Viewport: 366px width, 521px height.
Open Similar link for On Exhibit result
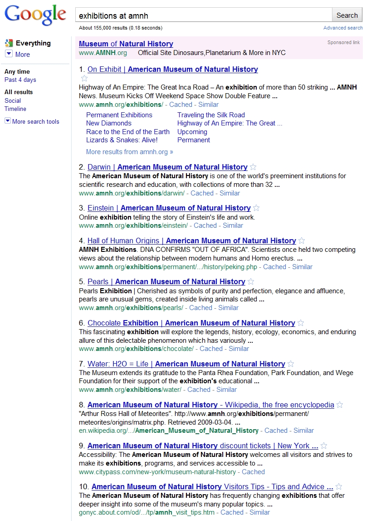tap(209, 104)
